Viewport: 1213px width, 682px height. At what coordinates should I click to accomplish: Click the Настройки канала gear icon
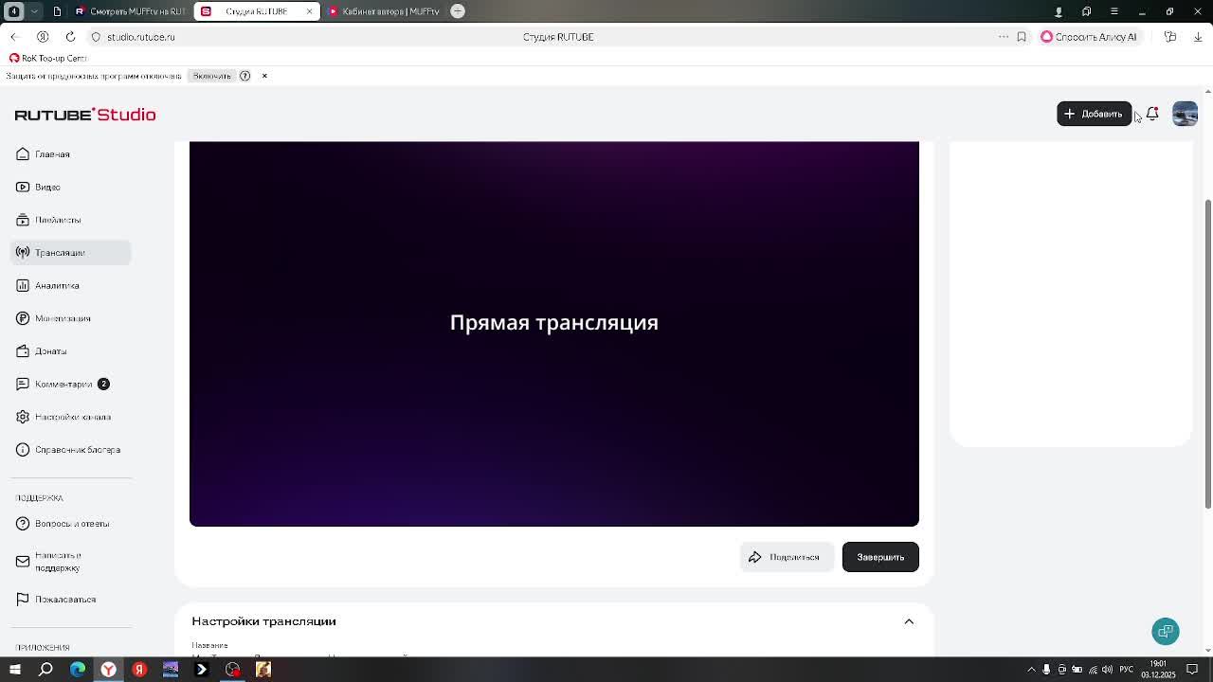[23, 417]
